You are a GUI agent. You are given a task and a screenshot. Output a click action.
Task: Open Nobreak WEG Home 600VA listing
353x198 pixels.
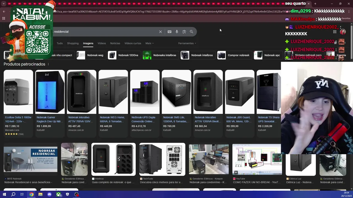(113, 103)
